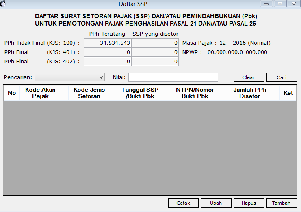
Task: Click the Tambah add button
Action: pos(282,203)
